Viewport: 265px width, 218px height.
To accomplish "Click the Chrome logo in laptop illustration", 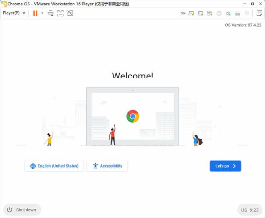I will [133, 116].
